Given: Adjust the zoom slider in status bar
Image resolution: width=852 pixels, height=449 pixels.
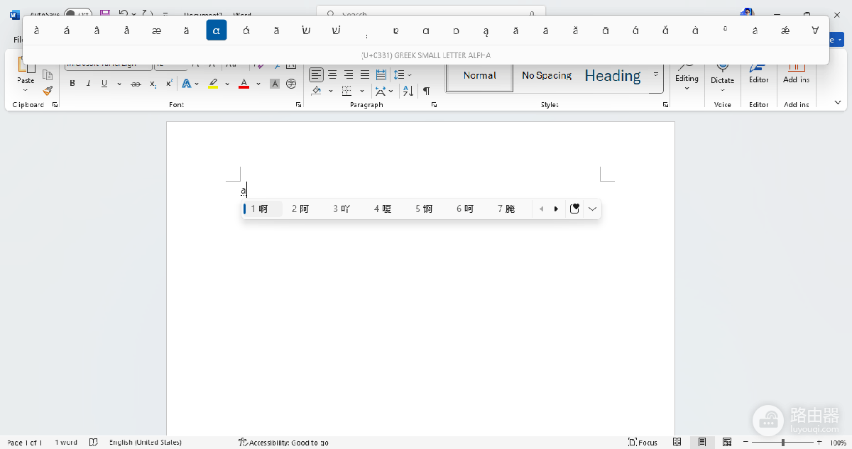Looking at the screenshot, I should point(782,443).
